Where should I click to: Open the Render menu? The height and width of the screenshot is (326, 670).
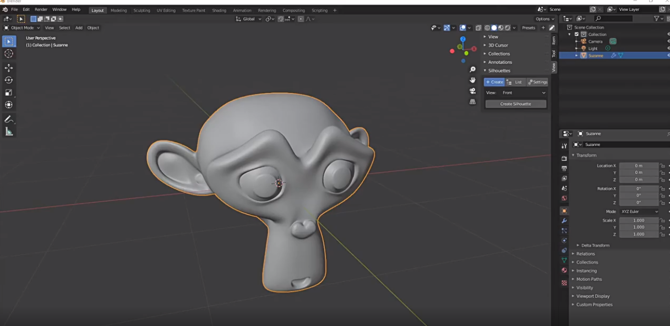41,10
